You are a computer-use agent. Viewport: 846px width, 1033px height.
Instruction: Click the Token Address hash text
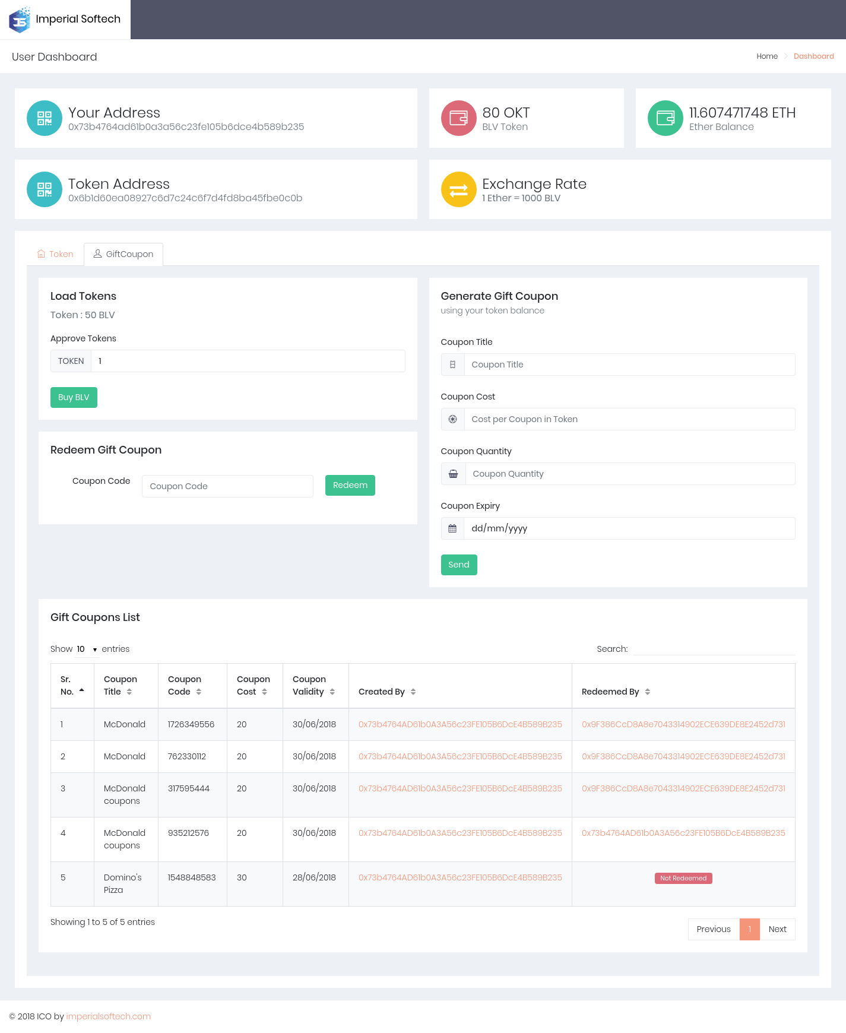[185, 198]
